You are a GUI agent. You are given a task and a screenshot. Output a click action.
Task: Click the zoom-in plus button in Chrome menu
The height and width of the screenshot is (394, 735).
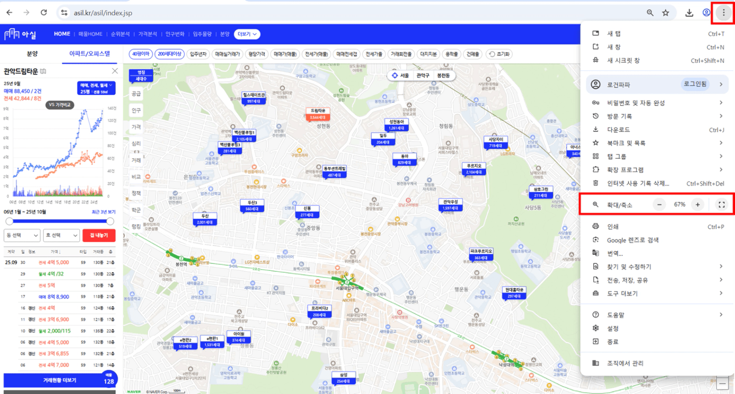click(697, 205)
